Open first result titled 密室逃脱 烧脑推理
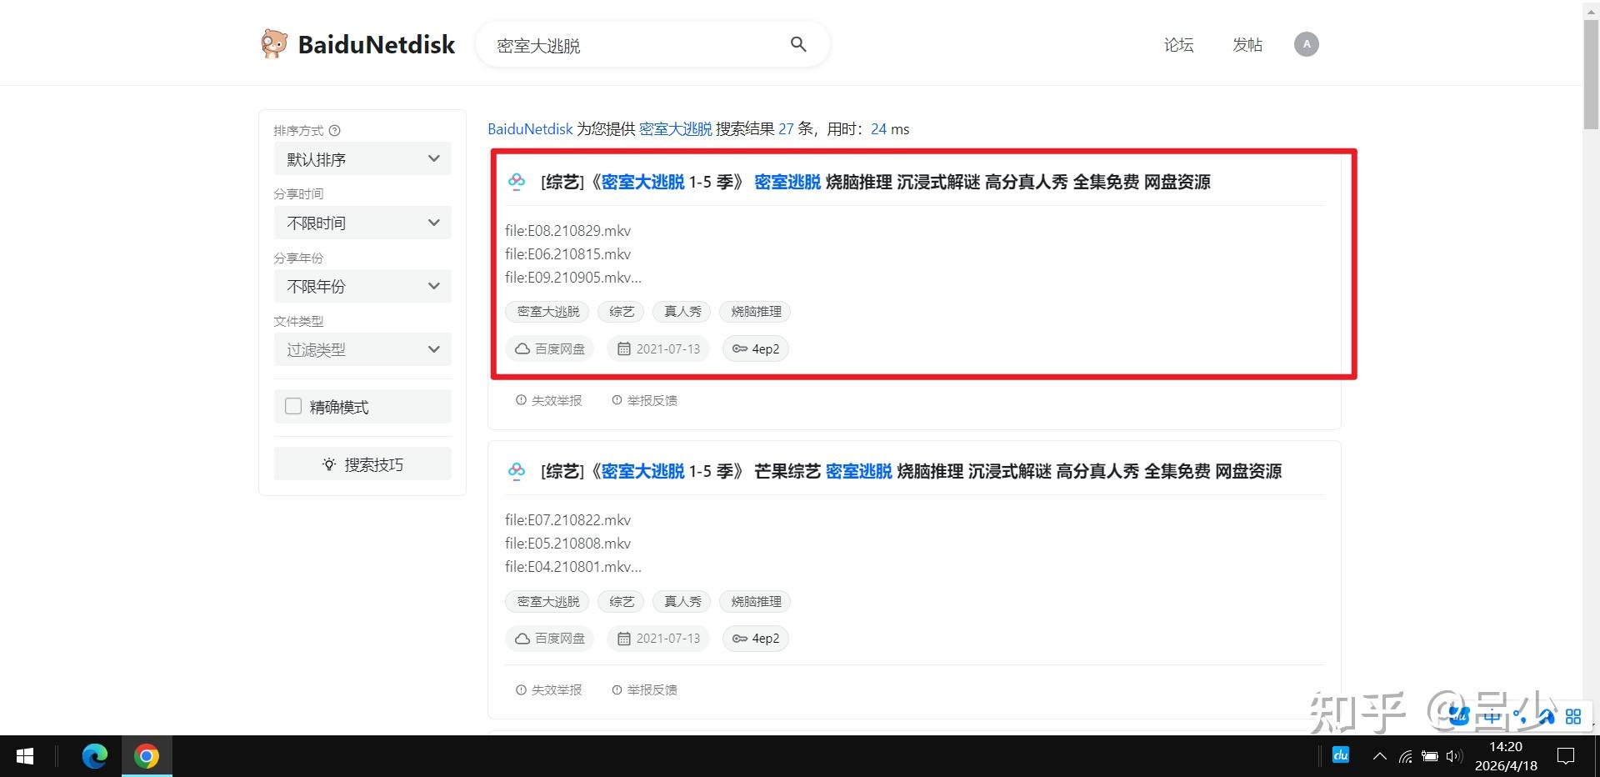Image resolution: width=1600 pixels, height=777 pixels. point(875,182)
